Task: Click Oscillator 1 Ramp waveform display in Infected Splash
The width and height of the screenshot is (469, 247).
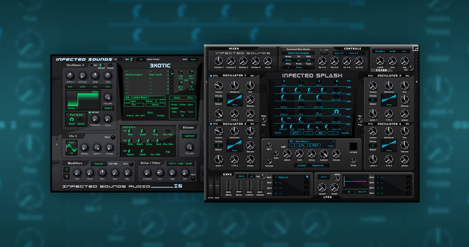Action: 234,100
